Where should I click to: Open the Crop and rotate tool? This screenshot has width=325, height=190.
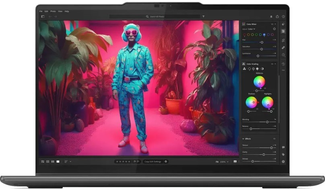(283, 40)
